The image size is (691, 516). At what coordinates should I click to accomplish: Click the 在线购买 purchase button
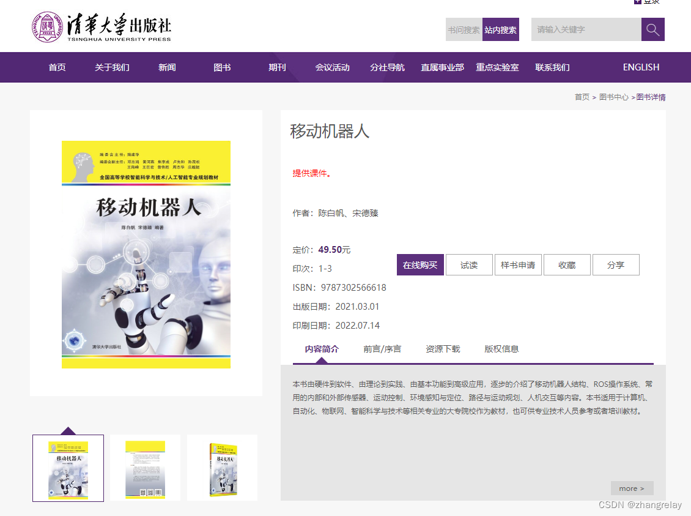click(x=420, y=264)
